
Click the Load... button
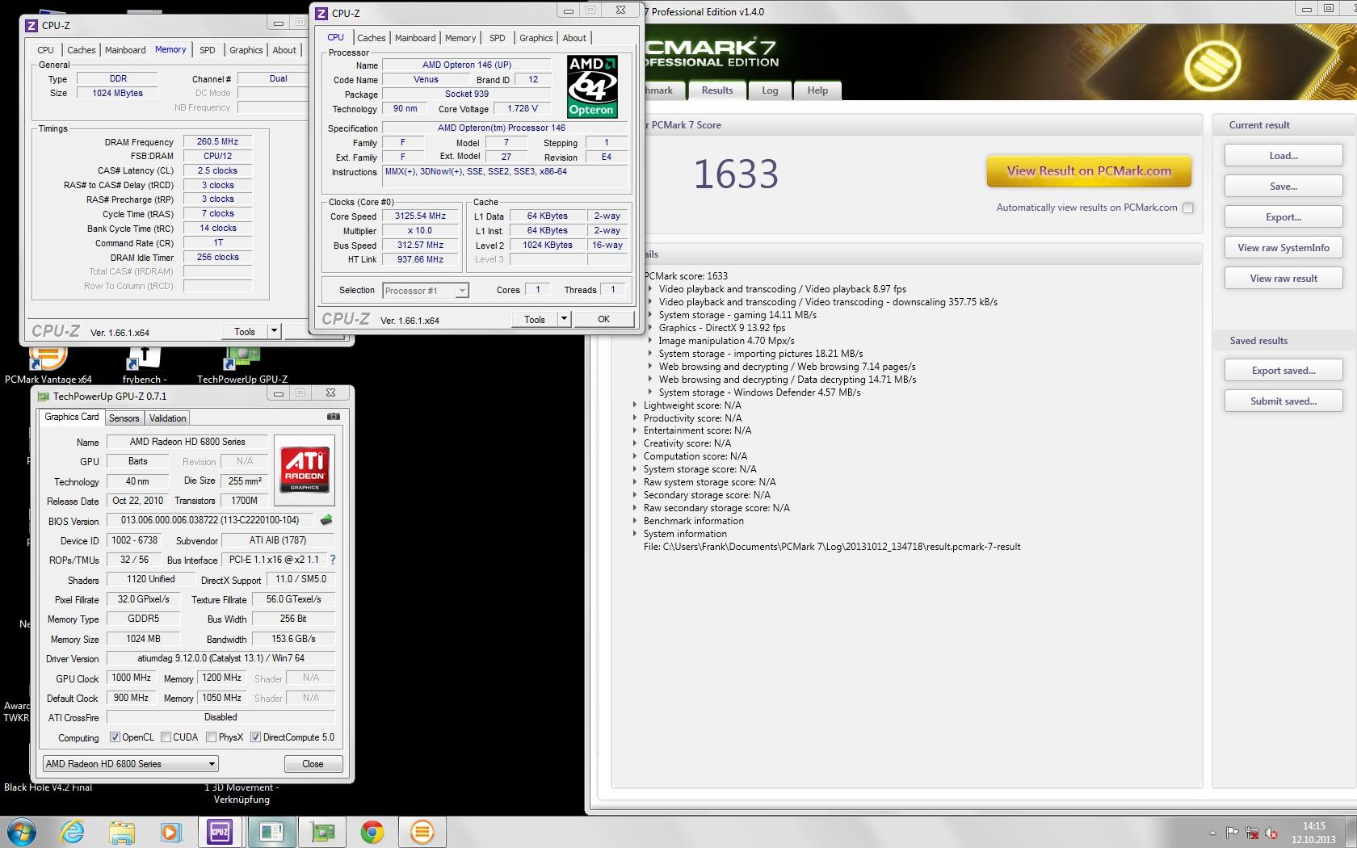(1283, 156)
